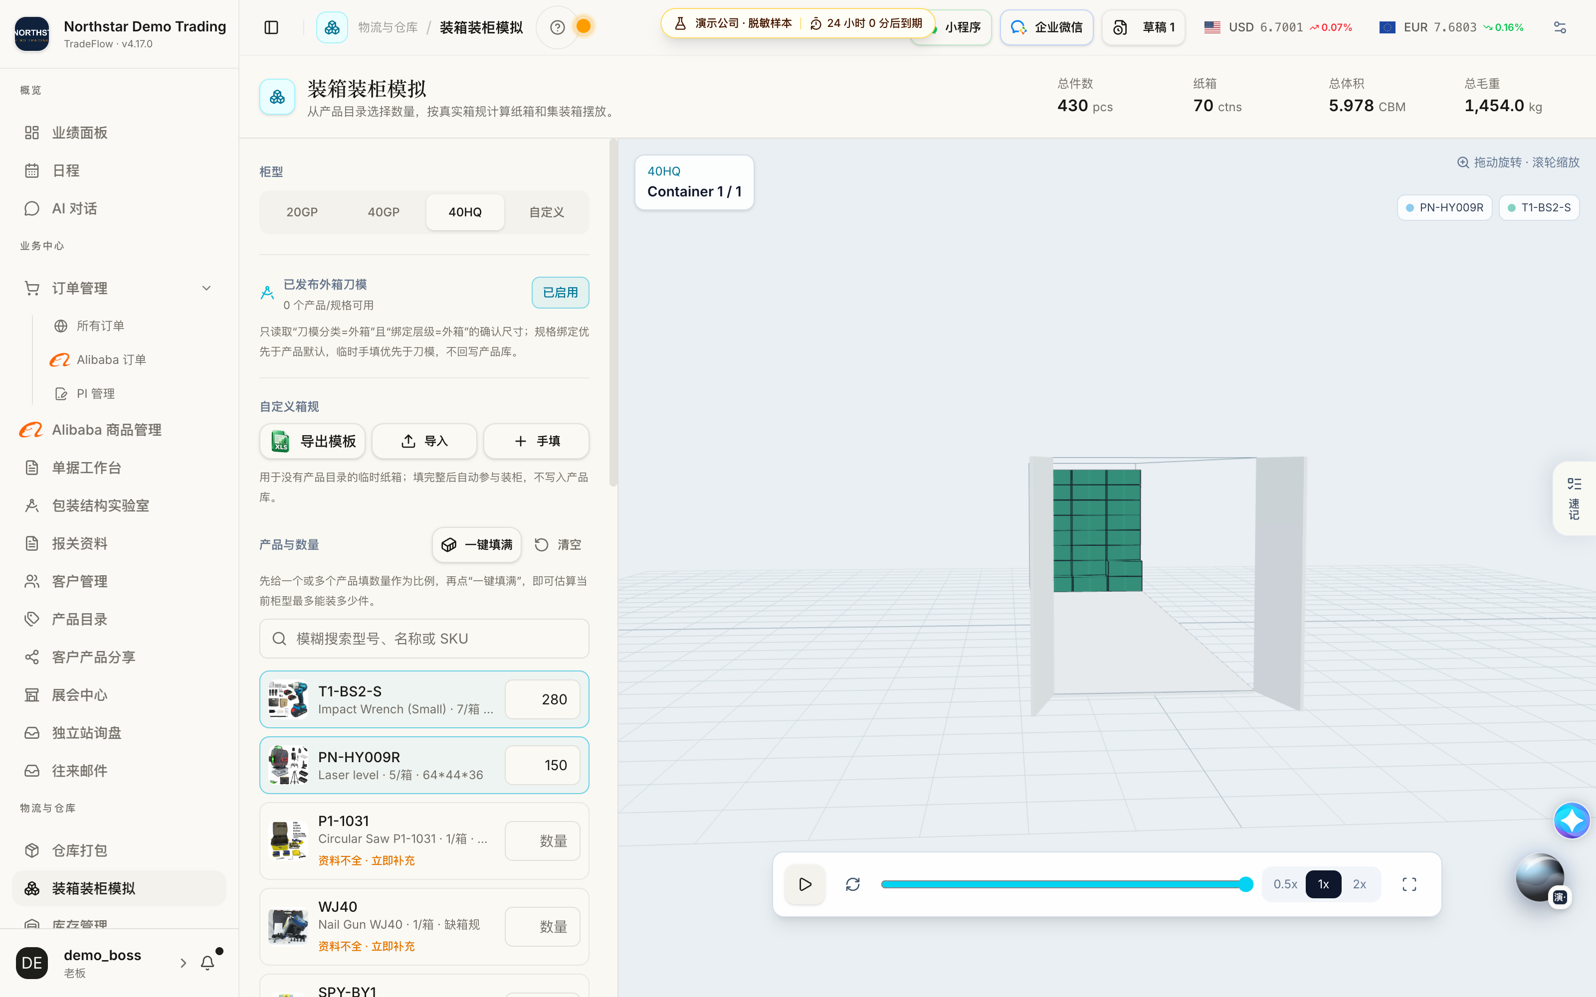Viewport: 1596px width, 997px height.
Task: Click the 导入 upload button
Action: (424, 441)
